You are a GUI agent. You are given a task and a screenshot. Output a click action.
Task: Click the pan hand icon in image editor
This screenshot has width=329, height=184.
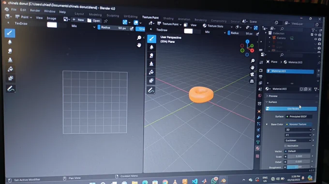coord(139,45)
